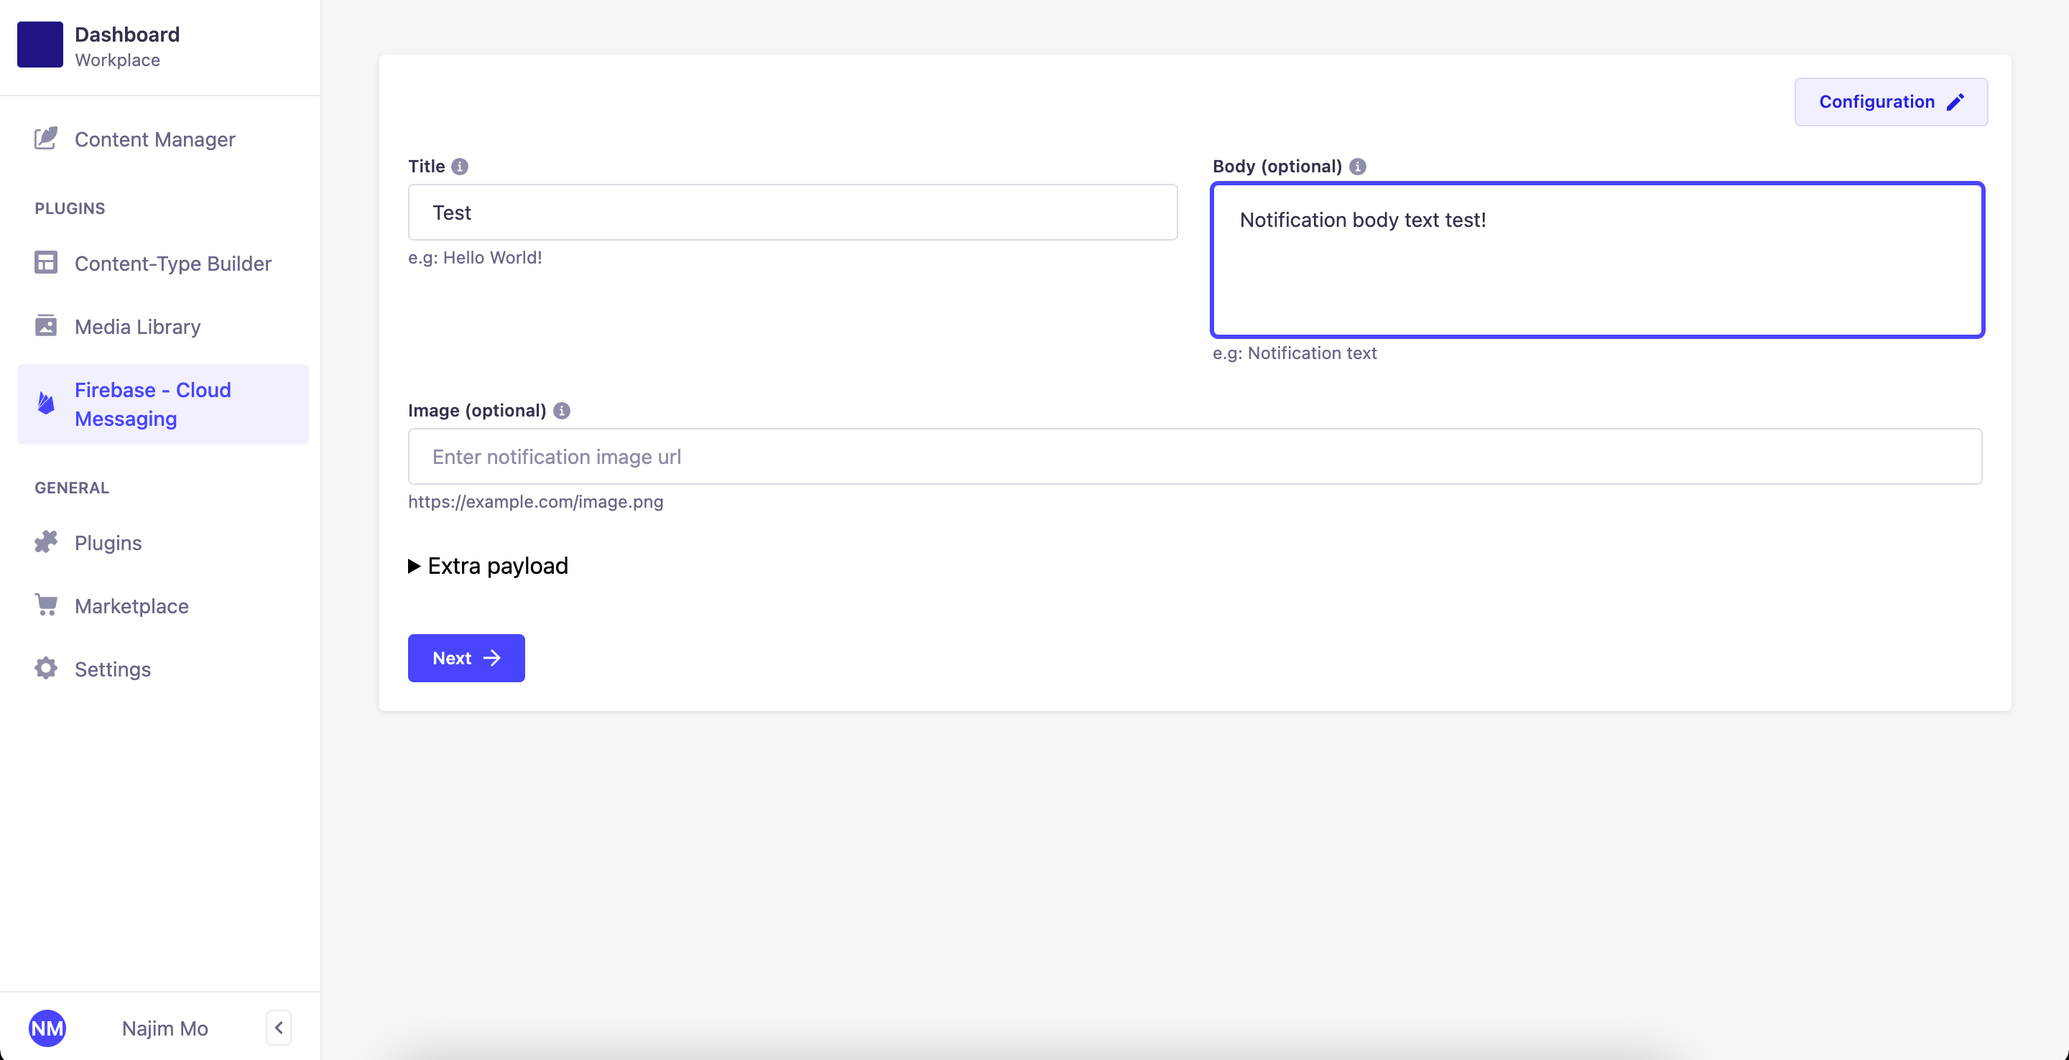Click the info icon beside Image label
Image resolution: width=2069 pixels, height=1060 pixels.
point(561,410)
